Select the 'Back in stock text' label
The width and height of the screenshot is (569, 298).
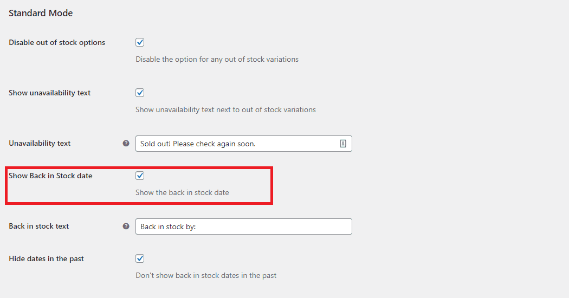coord(39,226)
